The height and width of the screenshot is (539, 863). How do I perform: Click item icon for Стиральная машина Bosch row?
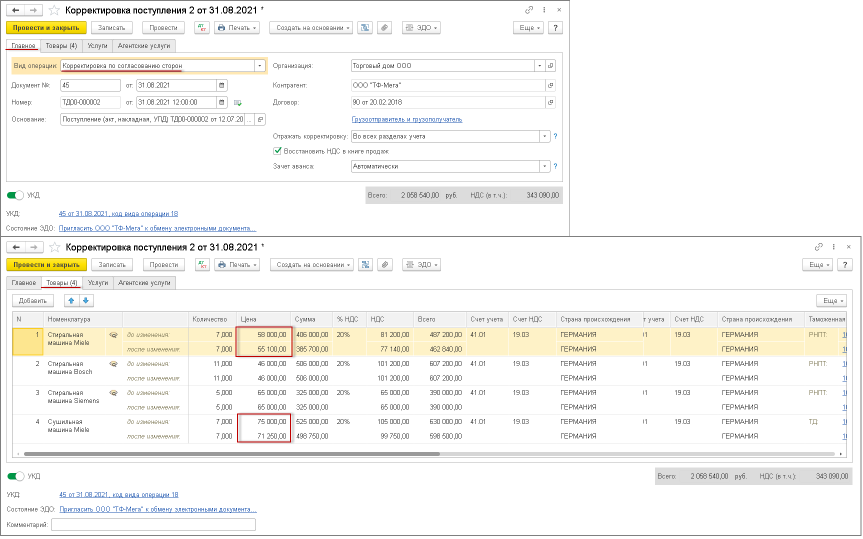(113, 364)
